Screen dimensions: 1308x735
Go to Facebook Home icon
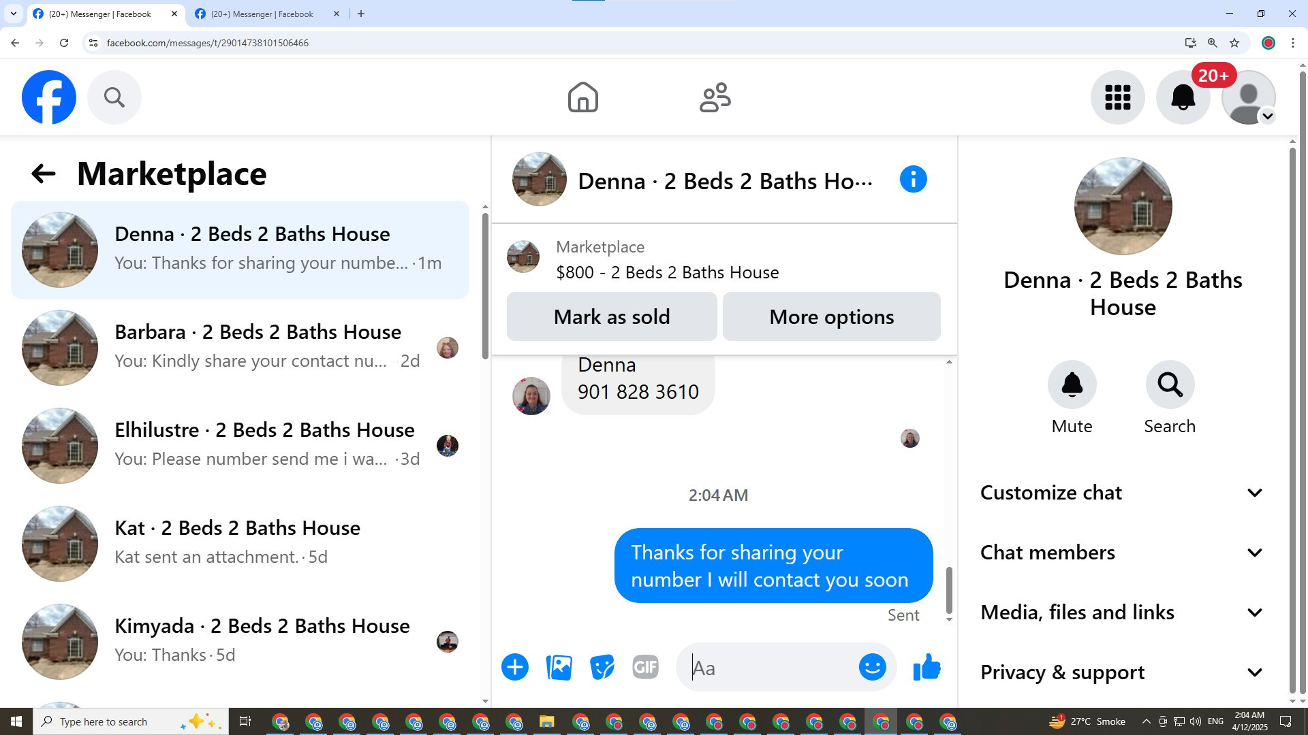pyautogui.click(x=583, y=97)
